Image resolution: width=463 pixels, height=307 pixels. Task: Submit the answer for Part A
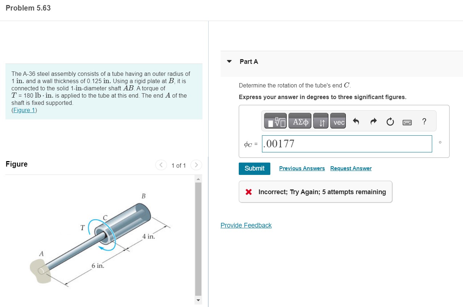click(254, 168)
